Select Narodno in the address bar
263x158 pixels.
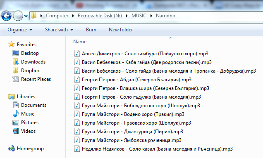[165, 16]
